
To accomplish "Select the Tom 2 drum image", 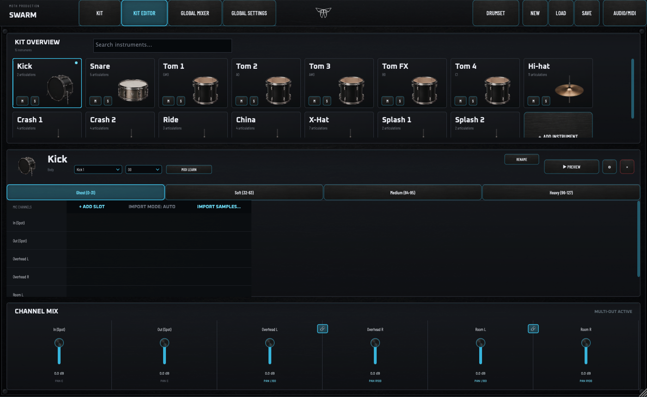I will point(278,90).
